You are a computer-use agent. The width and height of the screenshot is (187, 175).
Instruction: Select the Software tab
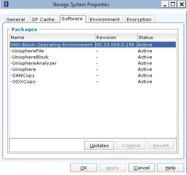pyautogui.click(x=73, y=19)
